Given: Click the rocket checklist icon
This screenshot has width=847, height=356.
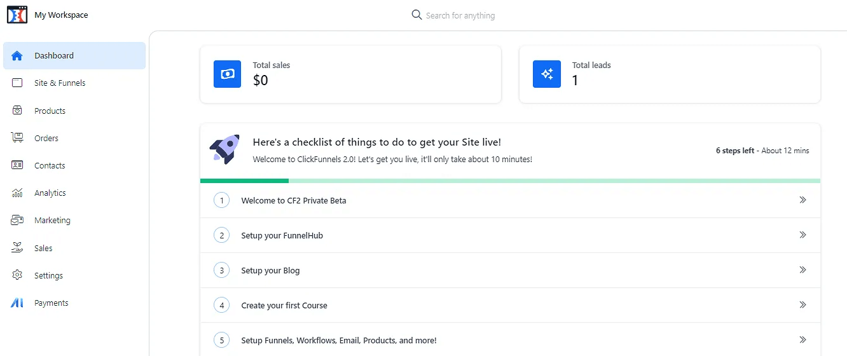Looking at the screenshot, I should click(x=224, y=149).
